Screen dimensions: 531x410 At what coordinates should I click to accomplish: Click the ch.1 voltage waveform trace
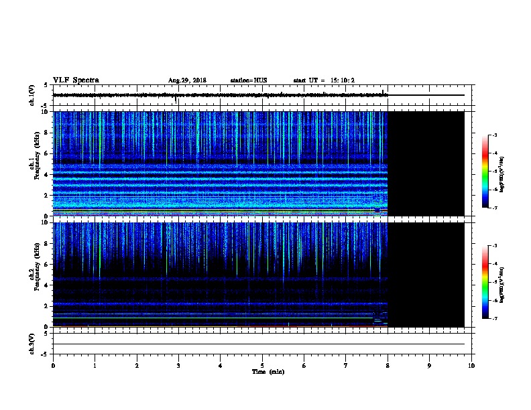[x=258, y=95]
